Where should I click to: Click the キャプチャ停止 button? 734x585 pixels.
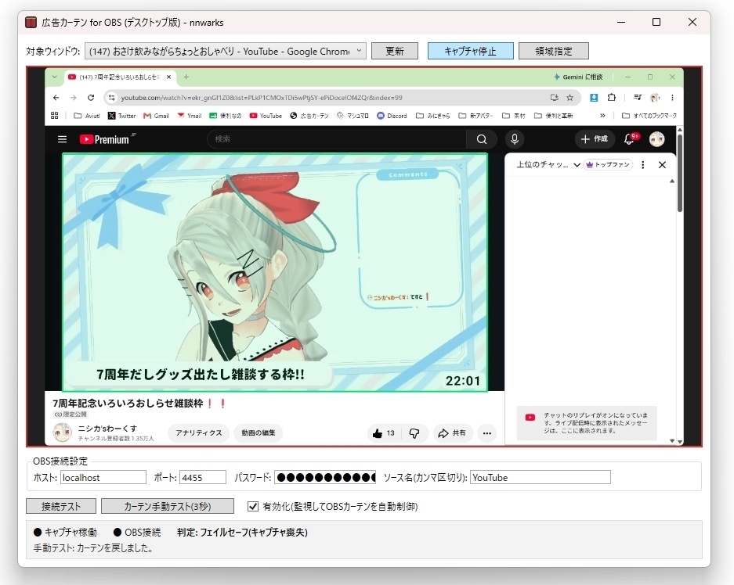471,51
